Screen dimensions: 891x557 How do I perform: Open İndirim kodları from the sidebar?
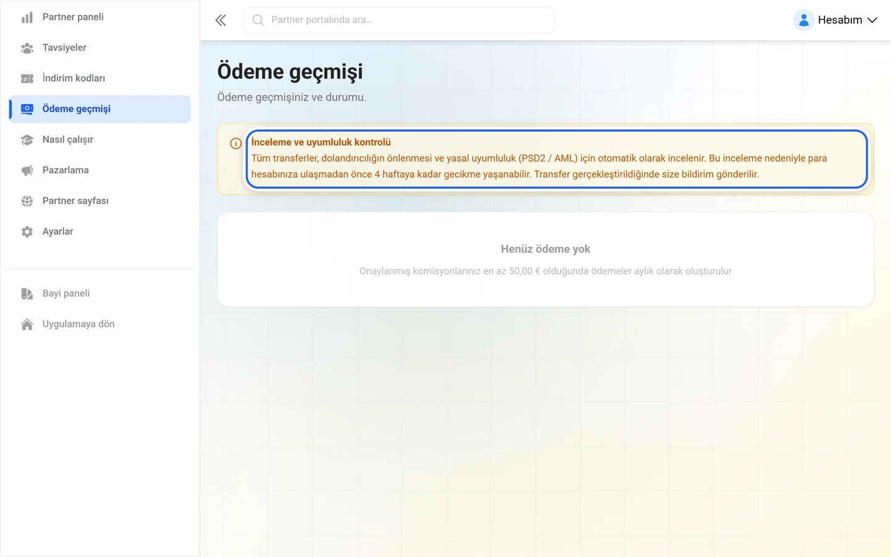click(x=100, y=79)
